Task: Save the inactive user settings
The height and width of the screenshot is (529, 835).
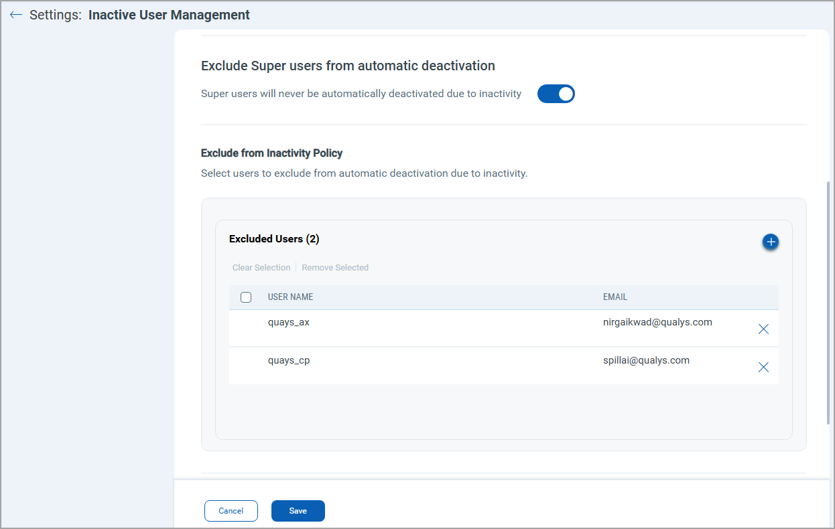Action: pyautogui.click(x=298, y=511)
